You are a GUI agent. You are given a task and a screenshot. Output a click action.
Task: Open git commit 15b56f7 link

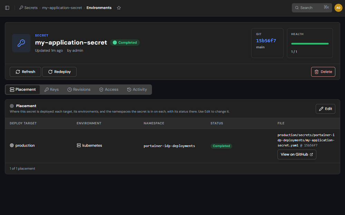[266, 41]
